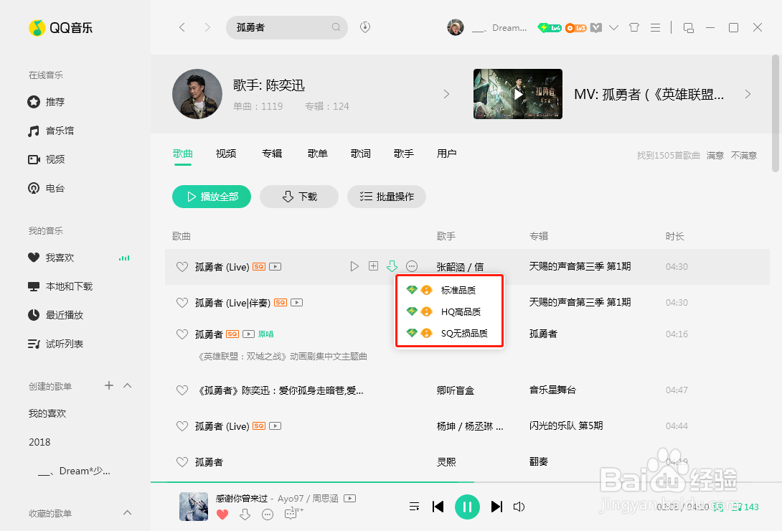This screenshot has width=782, height=531.
Task: Toggle heart for now-playing song in player bar
Action: point(222,514)
